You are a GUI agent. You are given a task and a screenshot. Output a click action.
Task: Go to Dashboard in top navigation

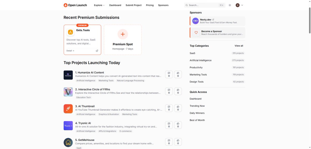[115, 5]
